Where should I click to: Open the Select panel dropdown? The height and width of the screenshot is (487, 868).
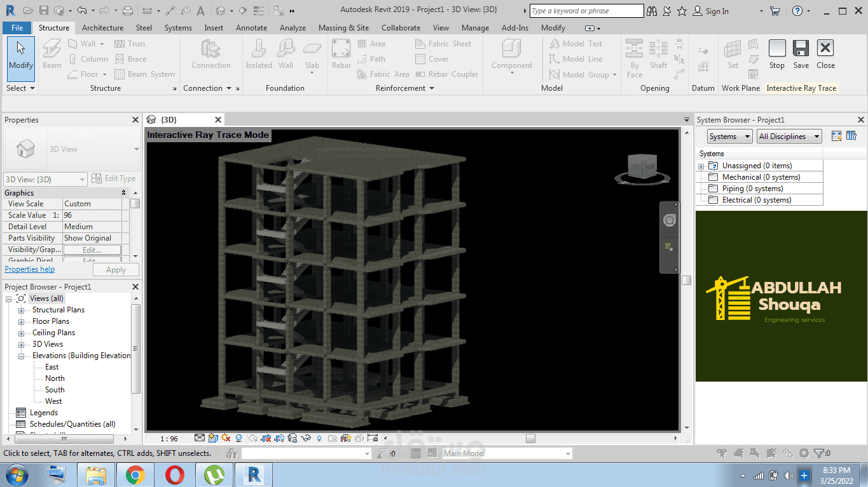(x=20, y=88)
